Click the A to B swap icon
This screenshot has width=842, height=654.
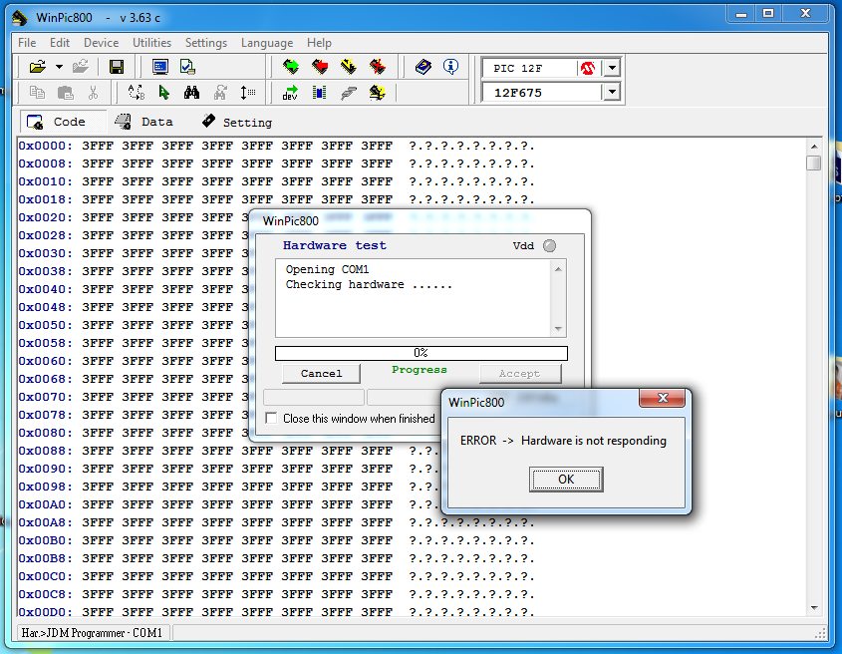[137, 93]
